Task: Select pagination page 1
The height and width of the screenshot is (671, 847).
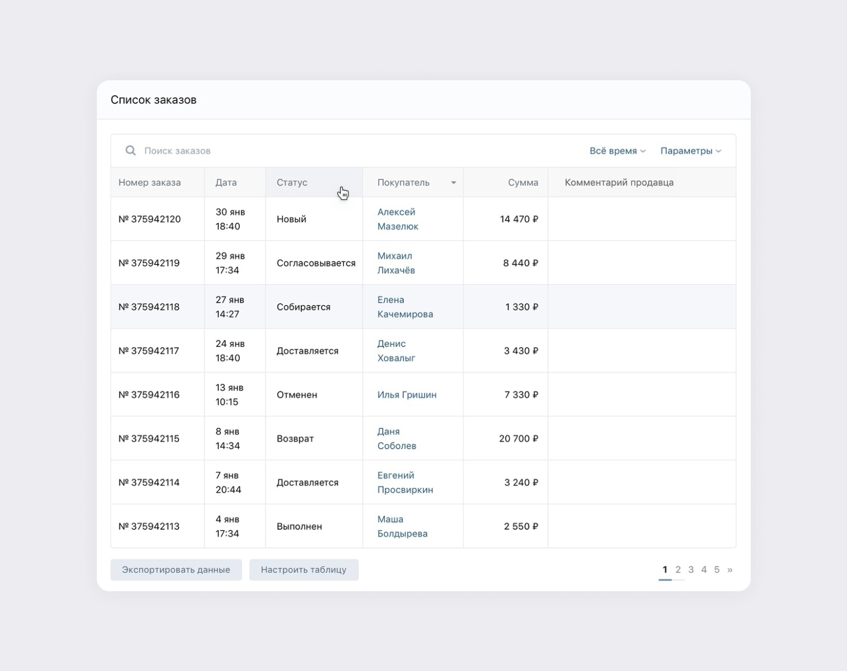Action: coord(665,570)
